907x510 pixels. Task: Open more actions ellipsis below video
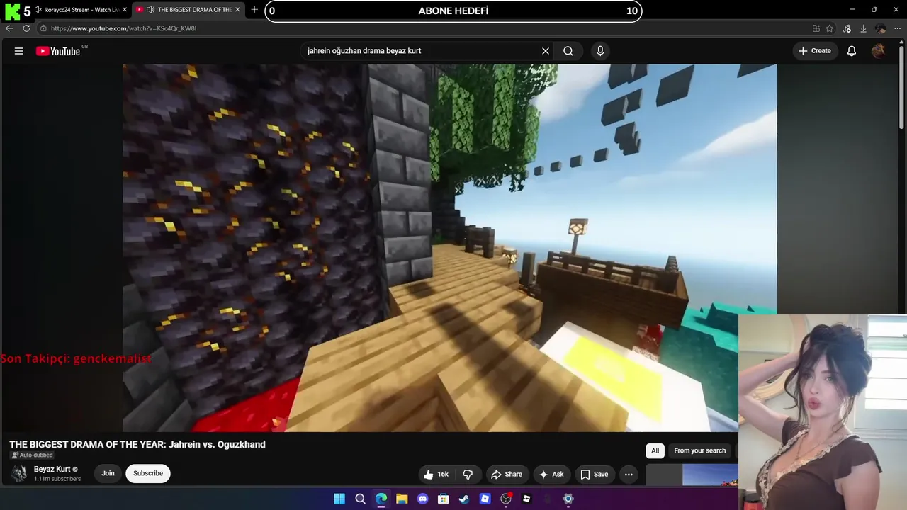pos(629,475)
